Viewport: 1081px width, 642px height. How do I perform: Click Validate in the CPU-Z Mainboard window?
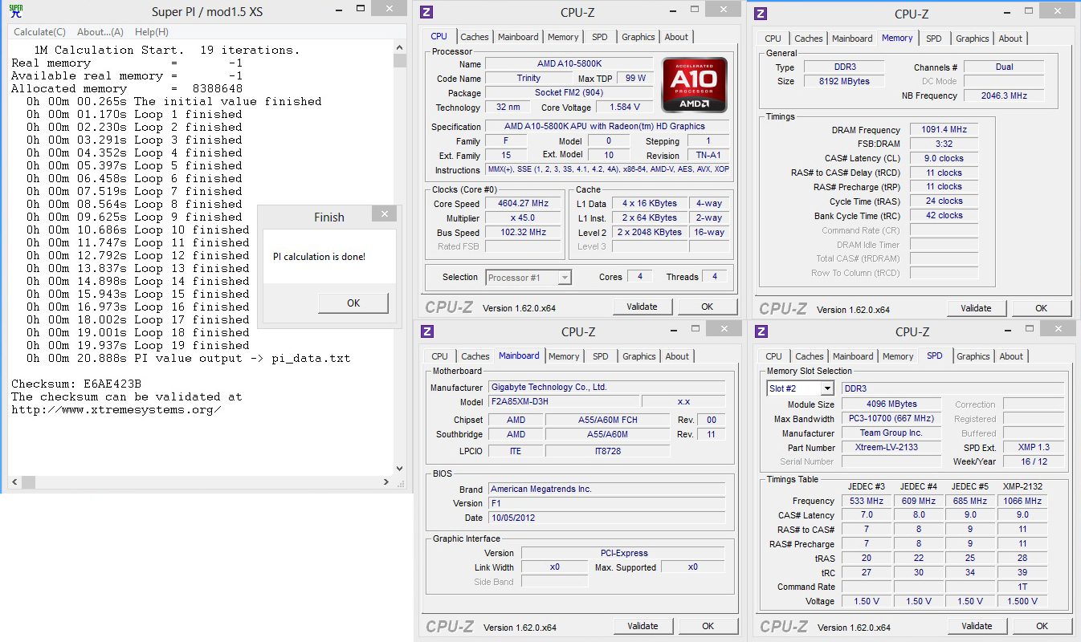coord(642,626)
